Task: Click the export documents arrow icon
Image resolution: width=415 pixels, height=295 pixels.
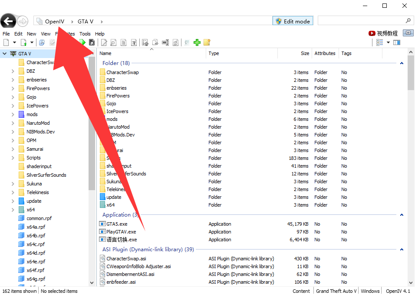Action: (x=155, y=42)
